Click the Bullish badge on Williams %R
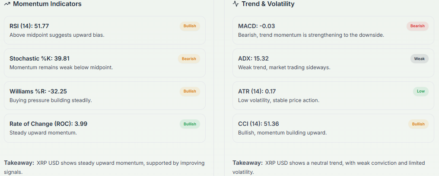Screen dimensions: 439x176 [x=190, y=91]
